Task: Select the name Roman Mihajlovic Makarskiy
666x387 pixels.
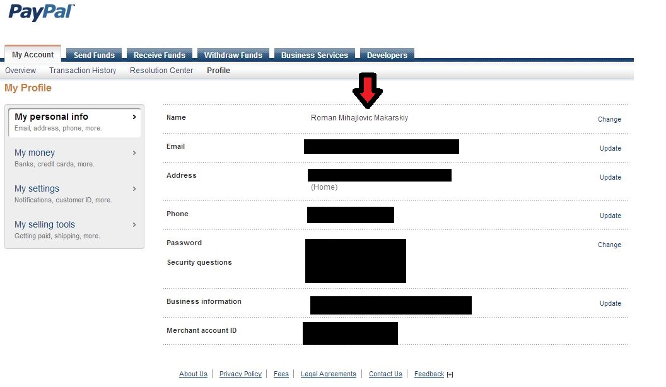Action: point(359,117)
